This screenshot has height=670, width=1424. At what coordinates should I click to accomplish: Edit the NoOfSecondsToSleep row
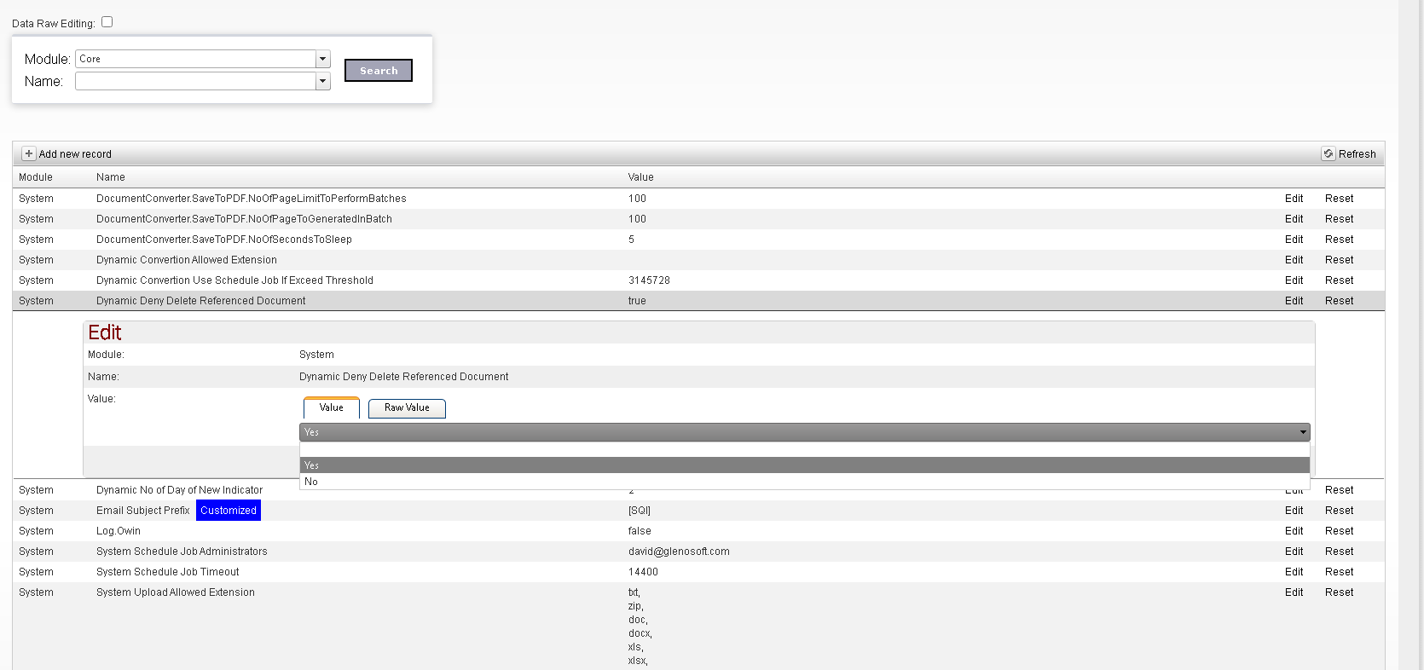point(1294,240)
